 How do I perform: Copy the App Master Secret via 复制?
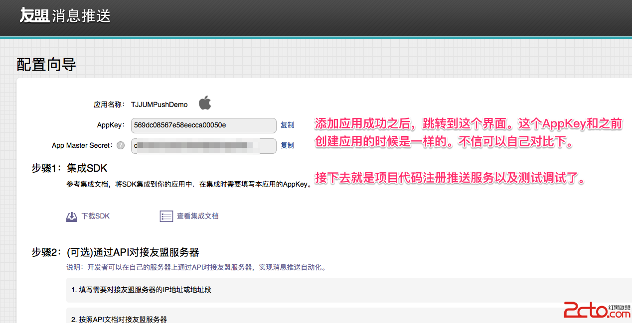coord(287,145)
